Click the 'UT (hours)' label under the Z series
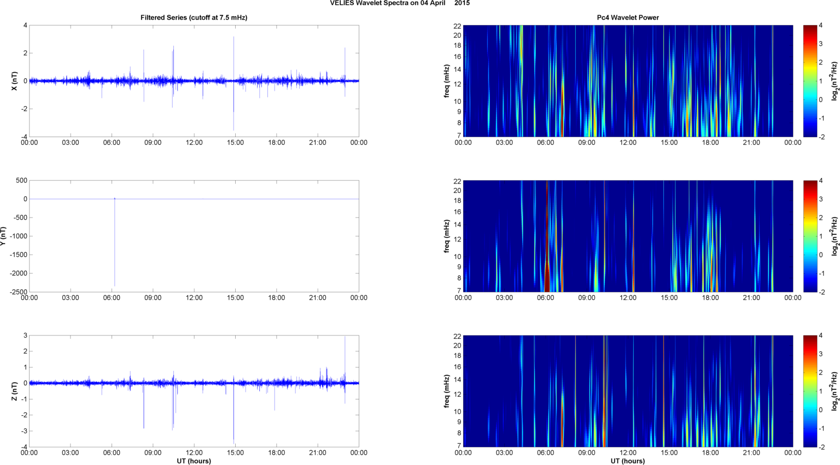This screenshot has width=840, height=465. click(x=194, y=461)
